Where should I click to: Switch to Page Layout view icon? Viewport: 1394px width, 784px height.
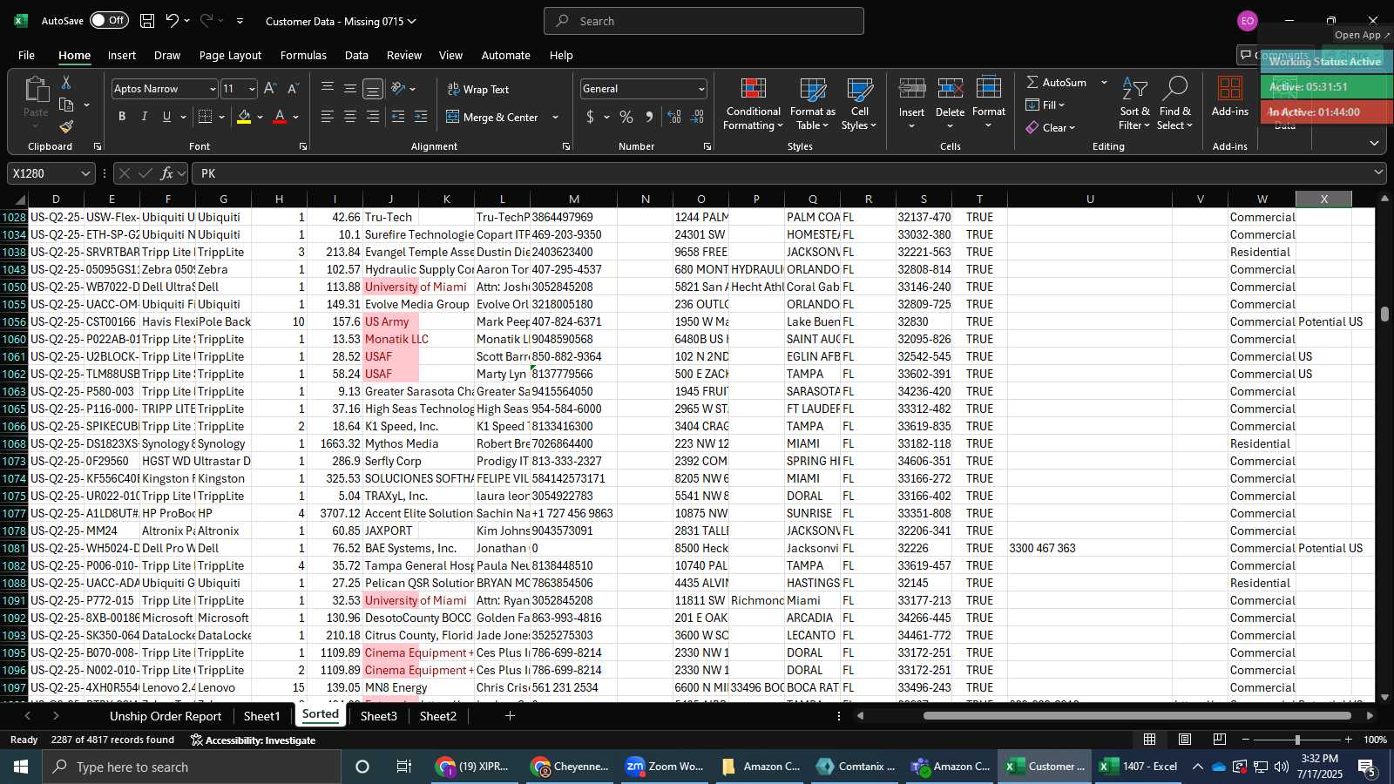click(x=1185, y=740)
